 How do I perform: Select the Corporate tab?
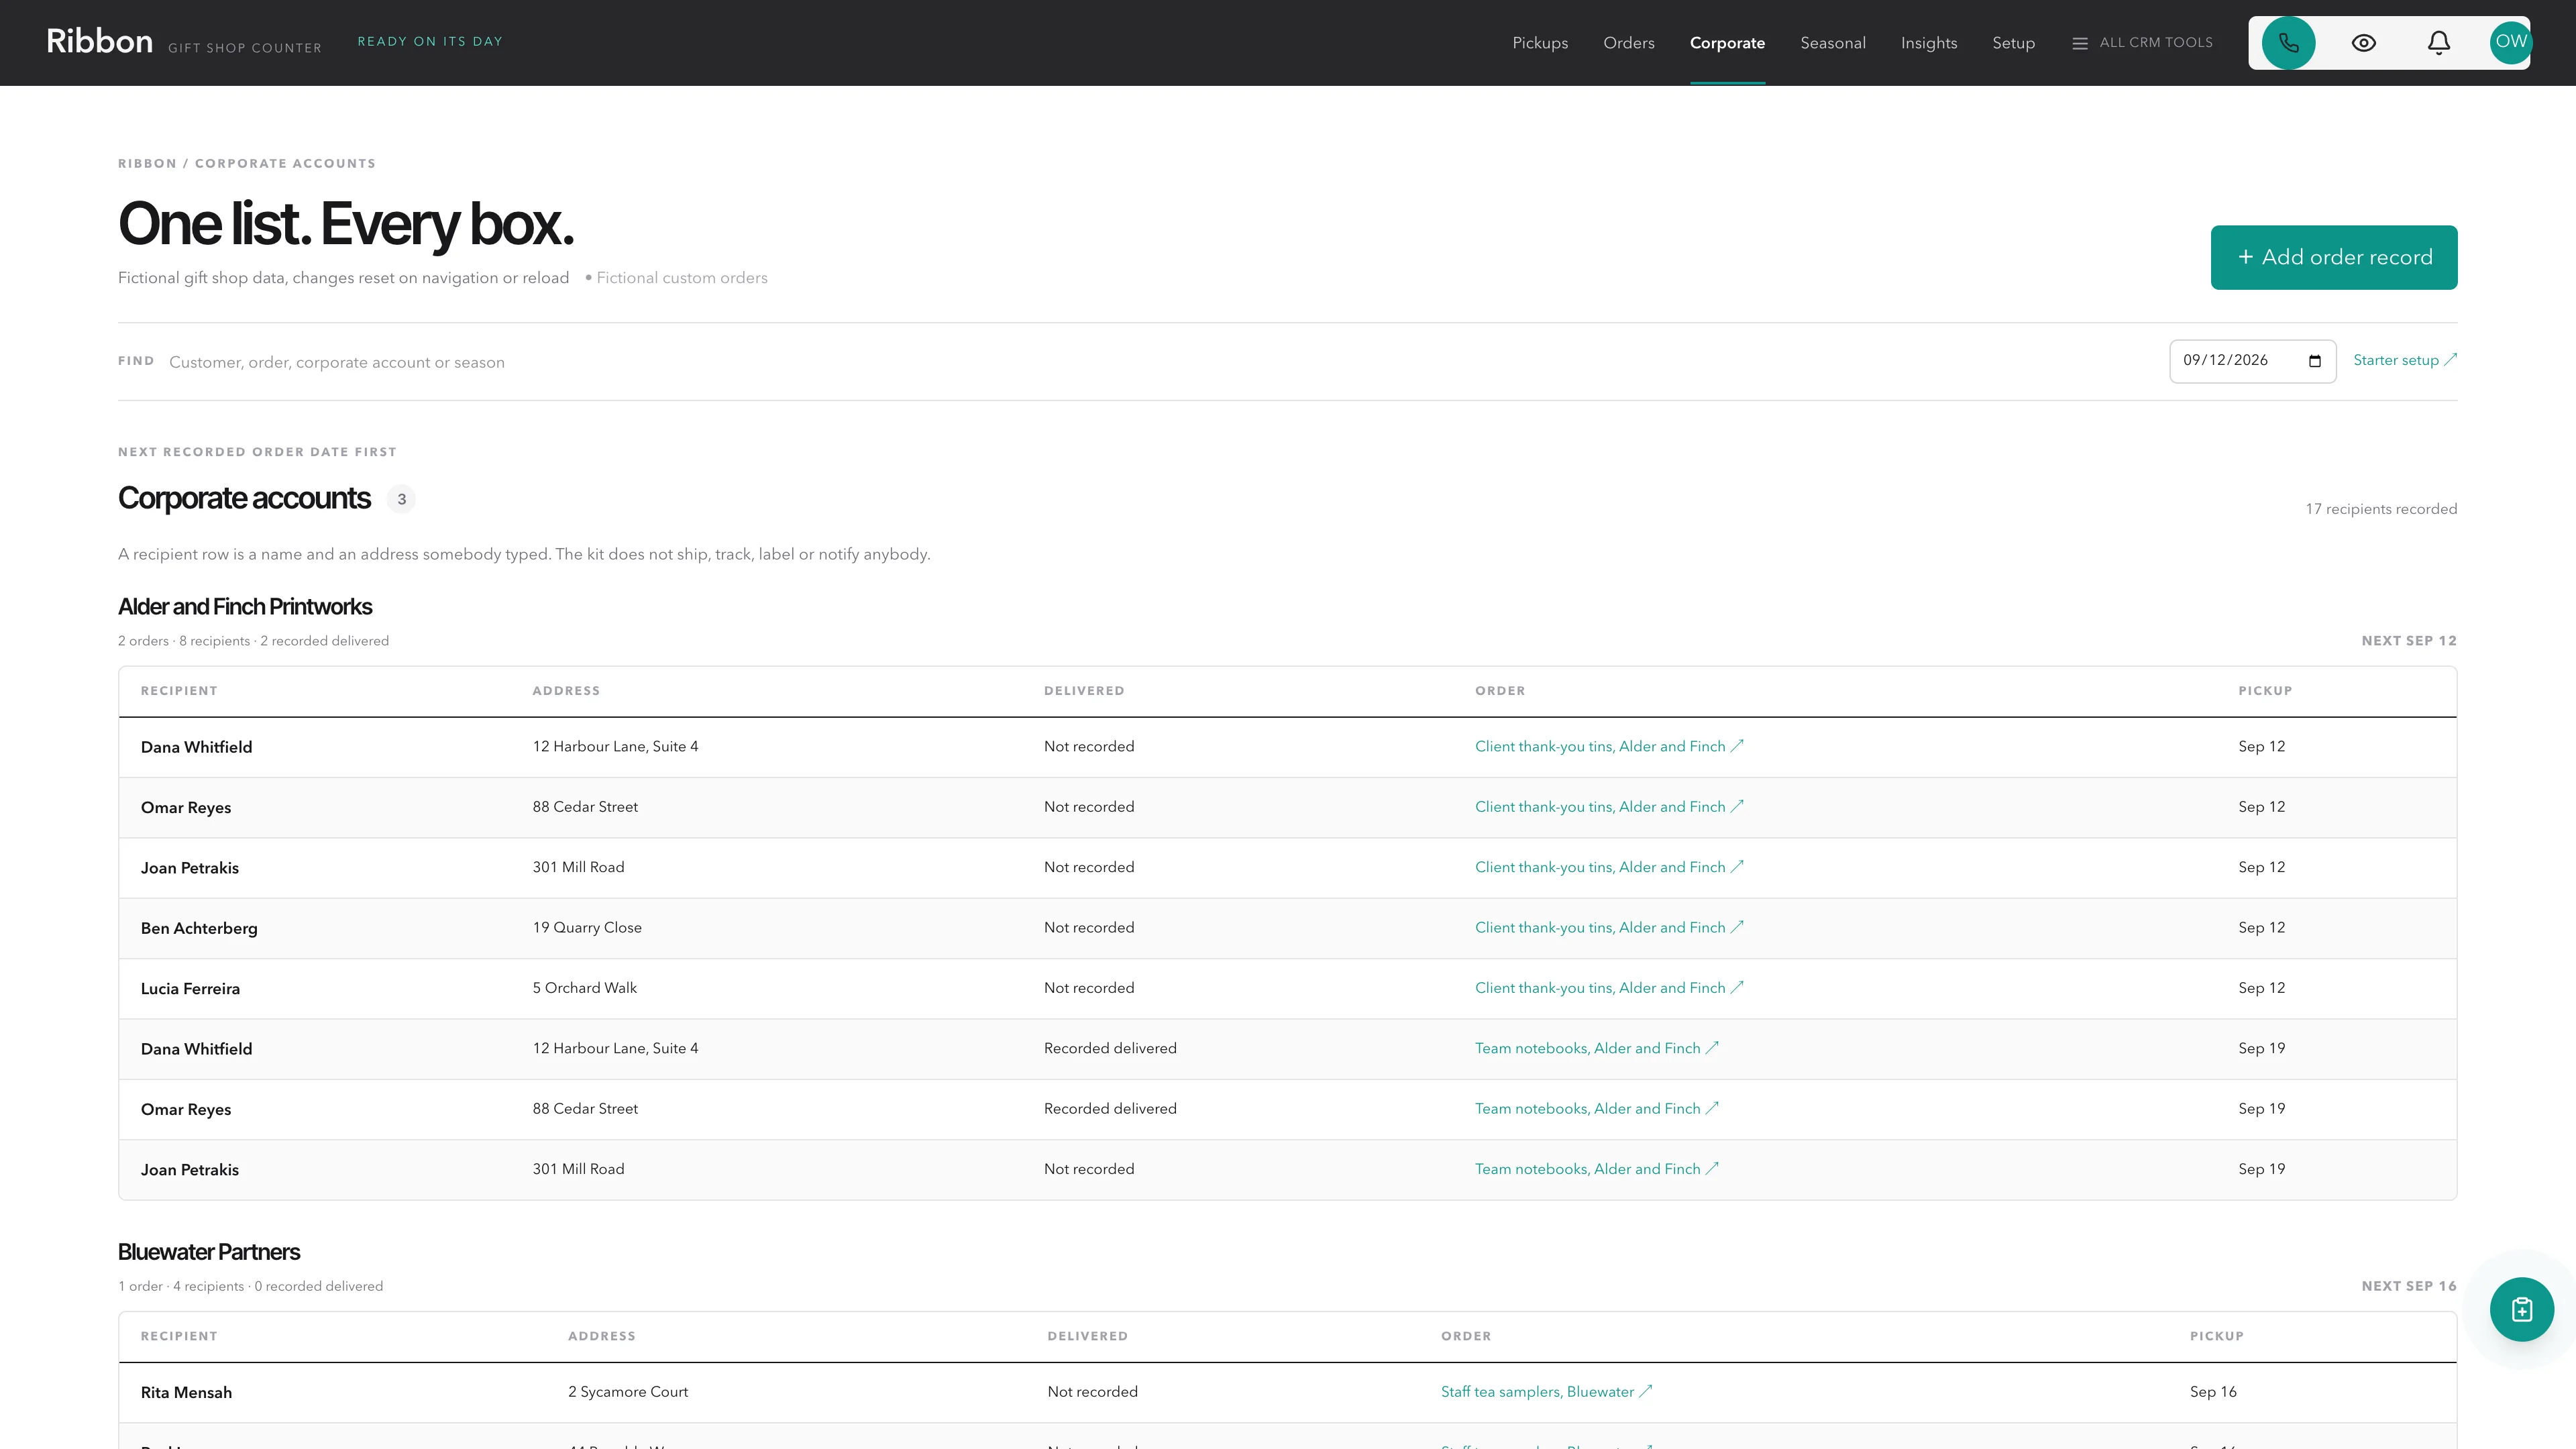click(1727, 43)
